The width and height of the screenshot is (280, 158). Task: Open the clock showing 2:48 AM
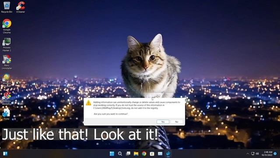pos(267,154)
